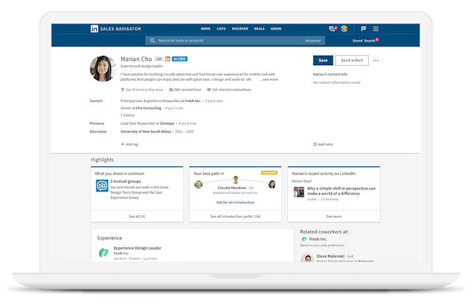Focus the search for leads or accounts field
The image size is (472, 307).
pos(235,41)
